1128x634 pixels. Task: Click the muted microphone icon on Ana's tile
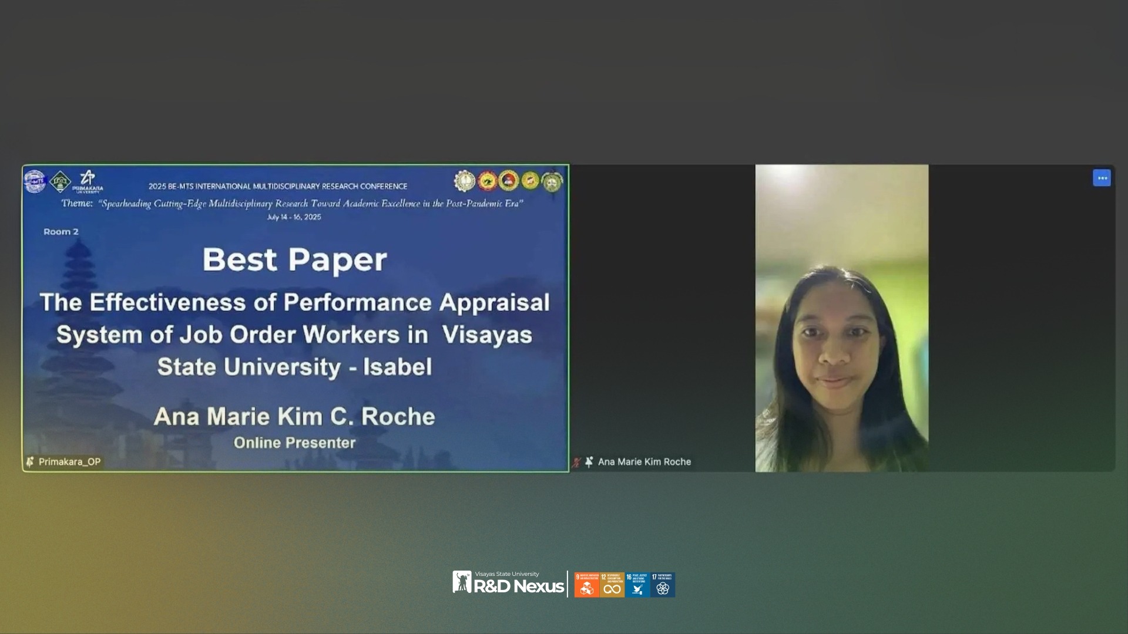click(x=576, y=463)
